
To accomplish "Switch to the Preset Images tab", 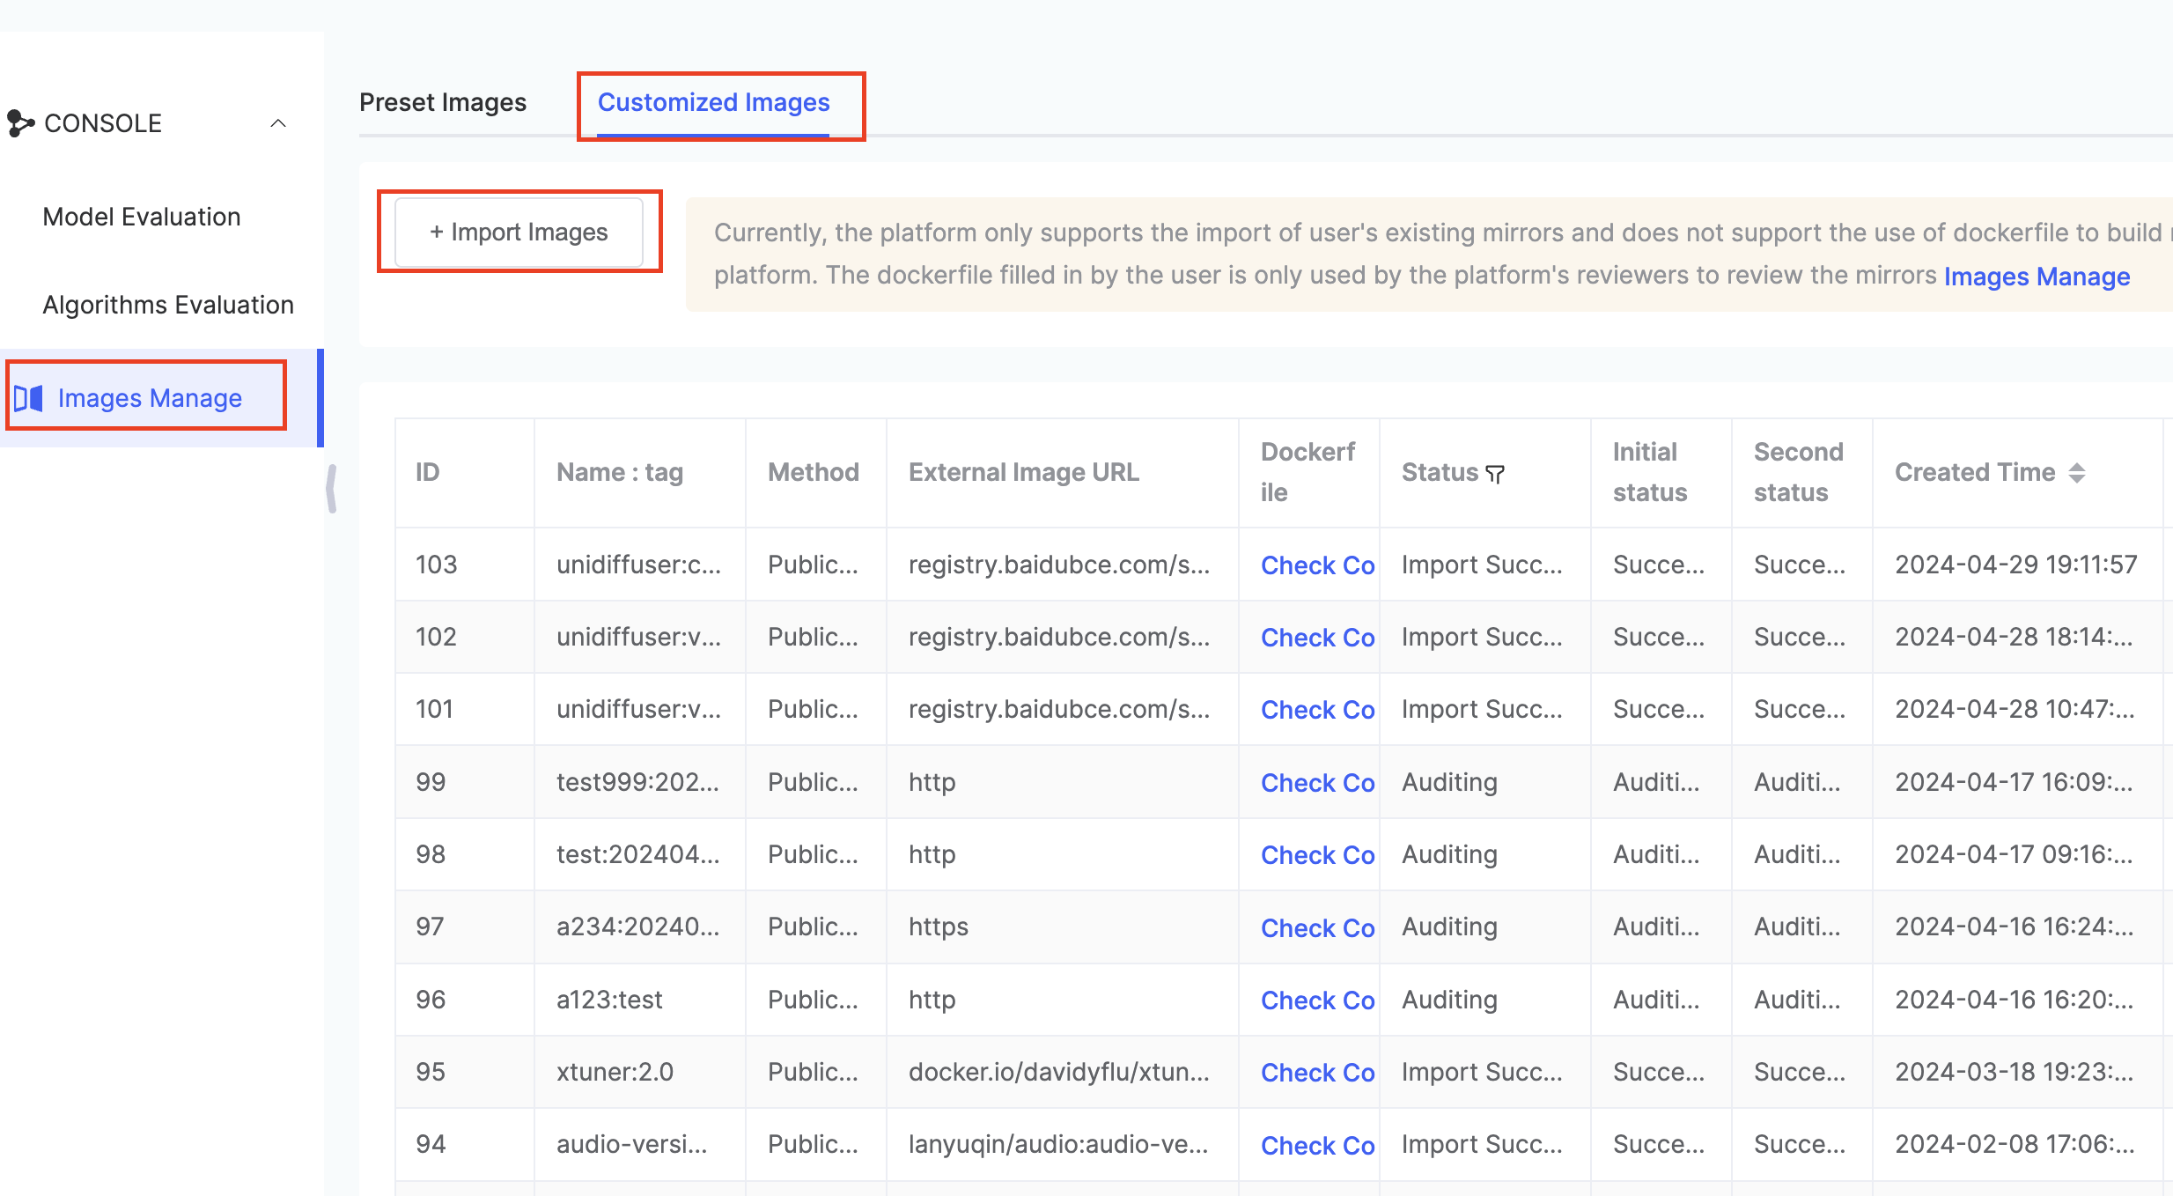I will (x=443, y=103).
